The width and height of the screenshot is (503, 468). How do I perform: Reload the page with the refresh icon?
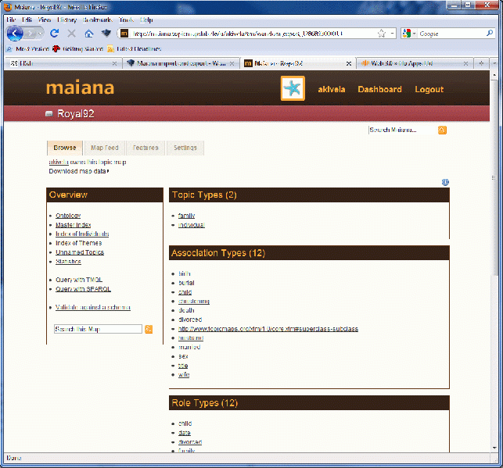[x=55, y=34]
